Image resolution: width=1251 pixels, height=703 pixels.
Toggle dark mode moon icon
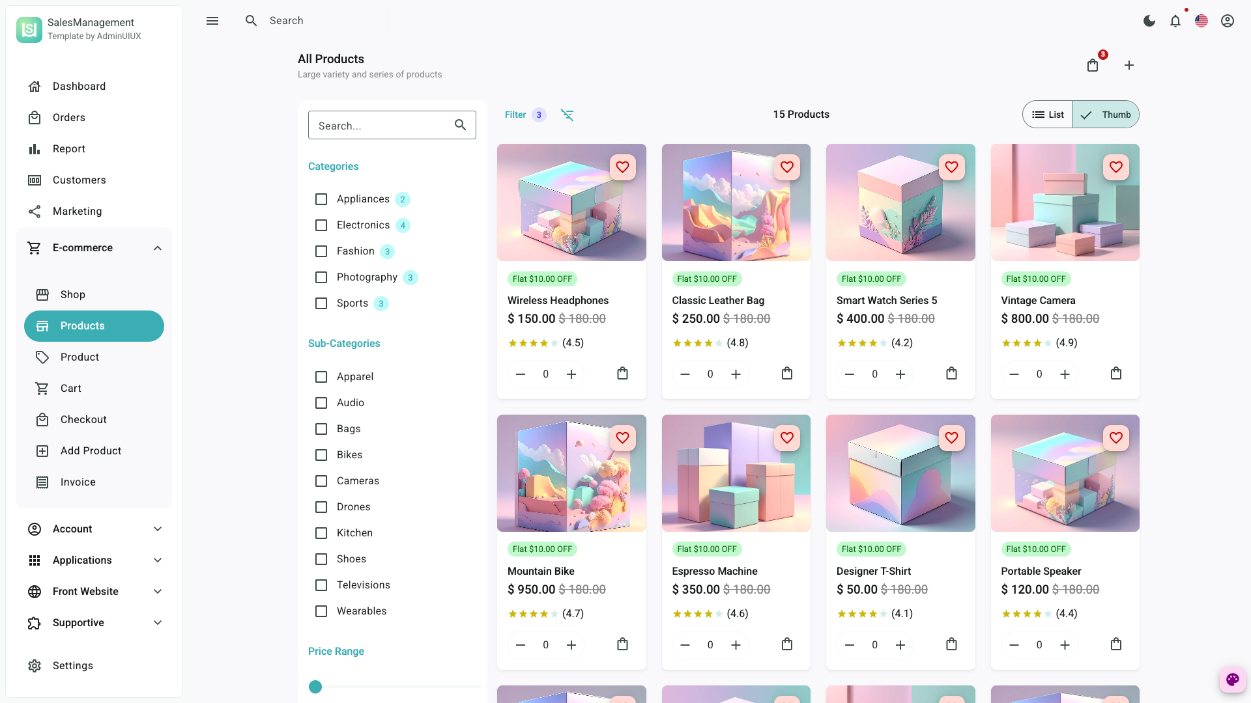[1149, 21]
